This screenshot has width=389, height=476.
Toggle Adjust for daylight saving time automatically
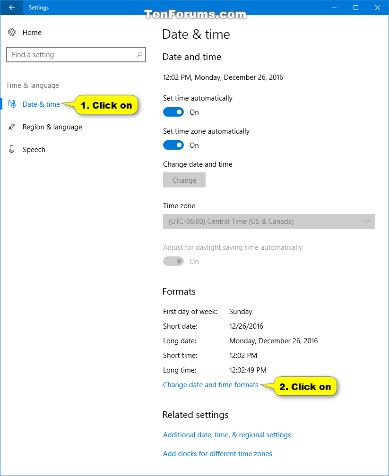tap(173, 261)
